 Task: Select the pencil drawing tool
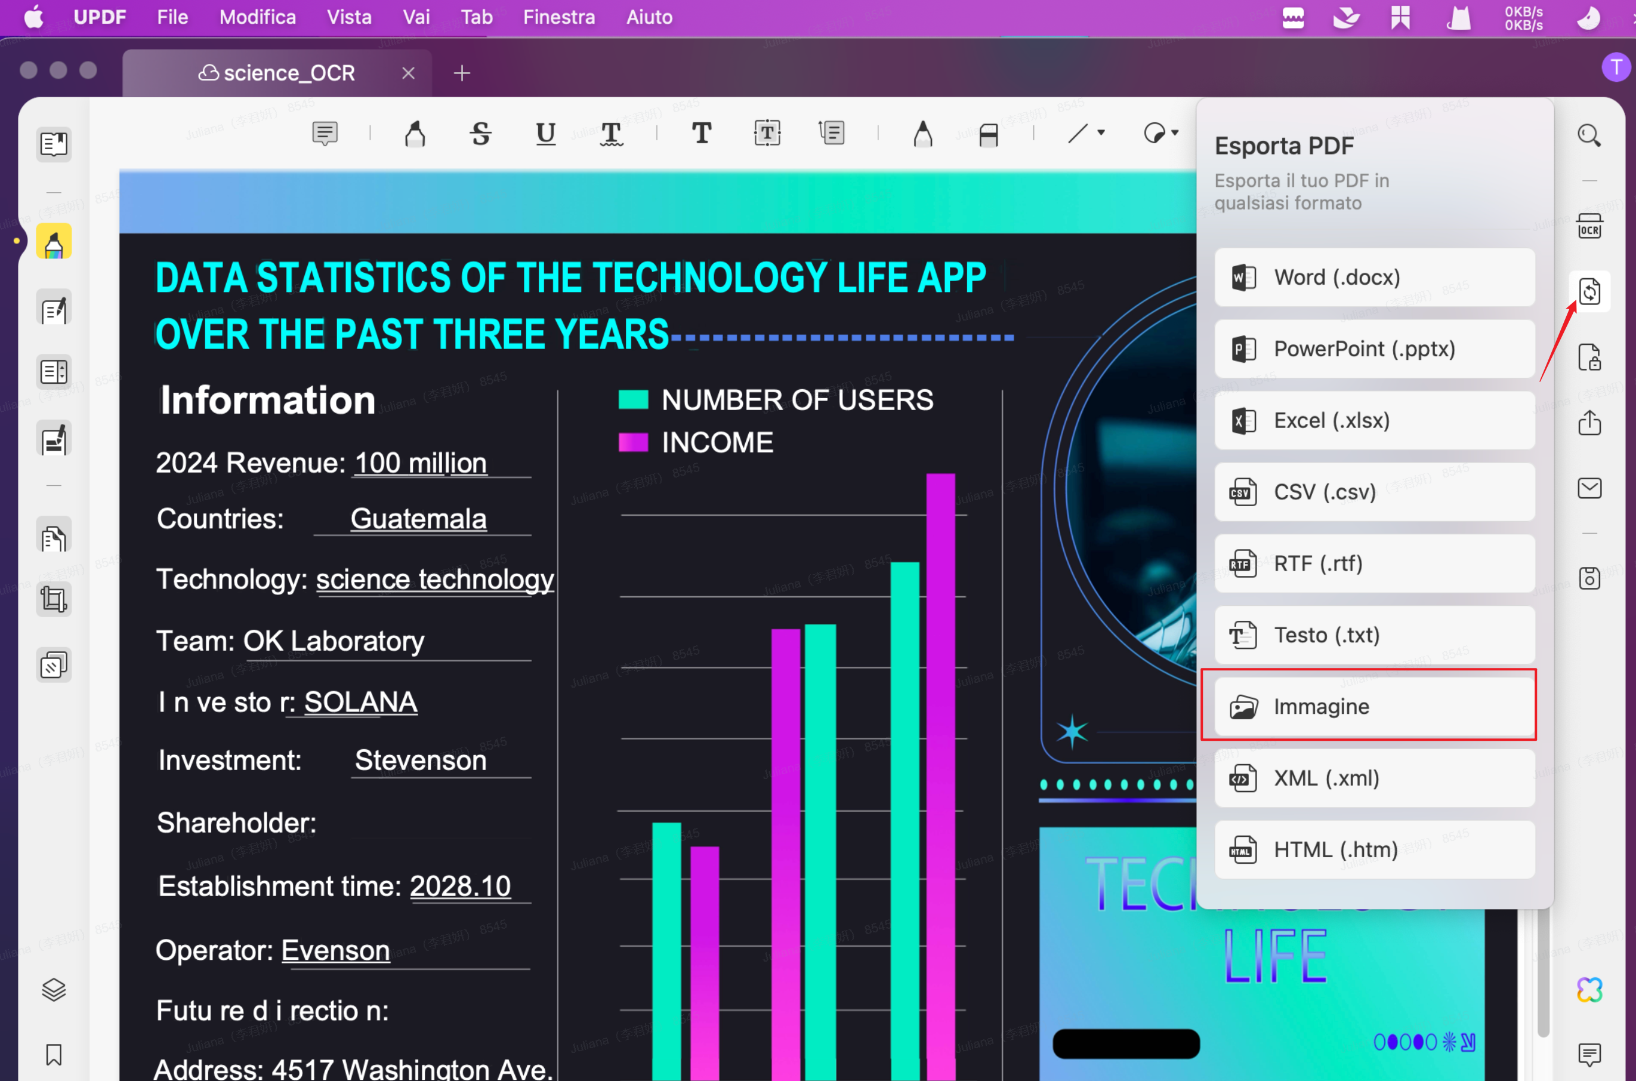tap(923, 133)
